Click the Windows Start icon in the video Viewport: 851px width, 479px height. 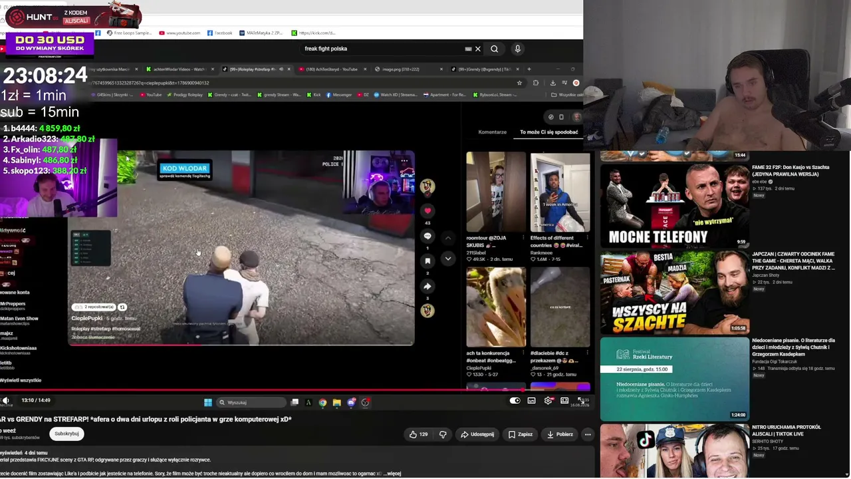tap(208, 402)
